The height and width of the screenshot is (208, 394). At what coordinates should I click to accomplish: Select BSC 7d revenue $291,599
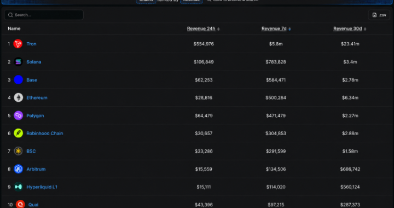[276, 151]
